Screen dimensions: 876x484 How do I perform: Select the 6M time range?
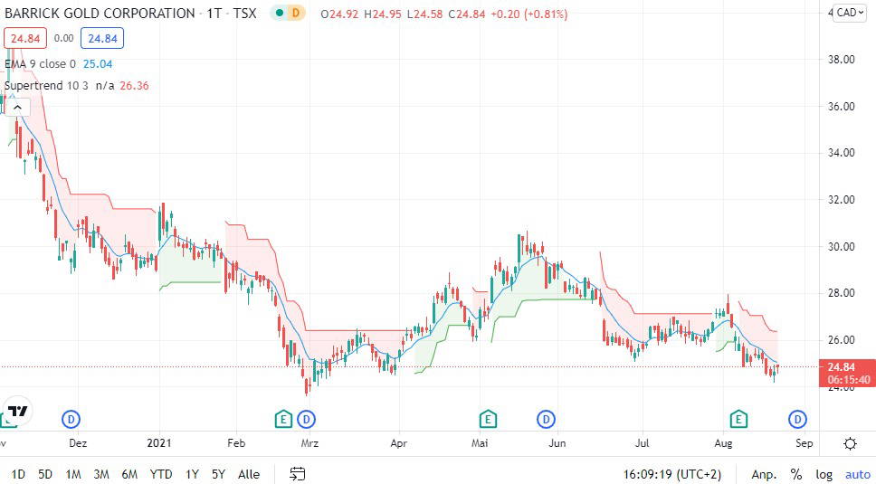(129, 474)
